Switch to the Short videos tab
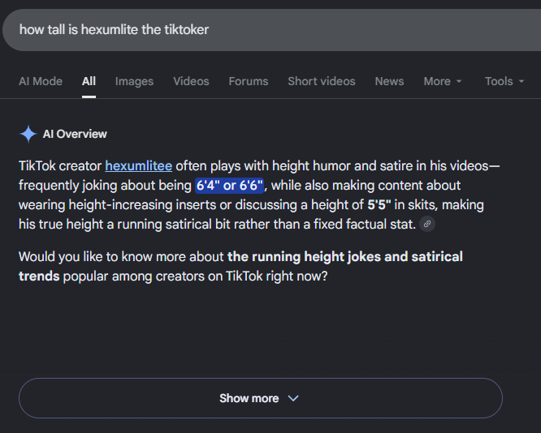Image resolution: width=541 pixels, height=433 pixels. [x=322, y=81]
